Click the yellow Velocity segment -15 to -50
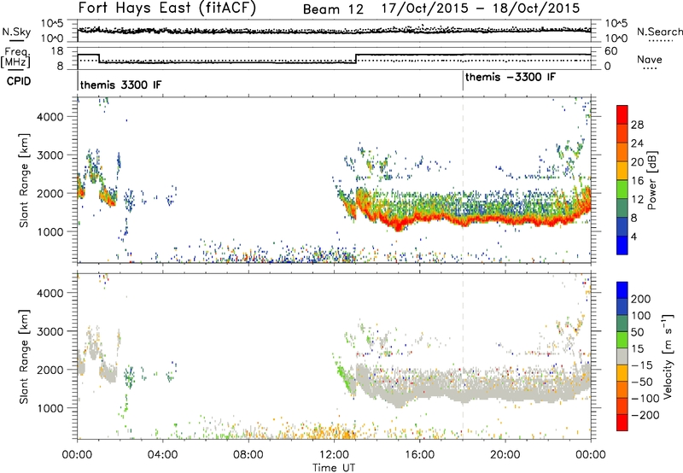 [622, 373]
